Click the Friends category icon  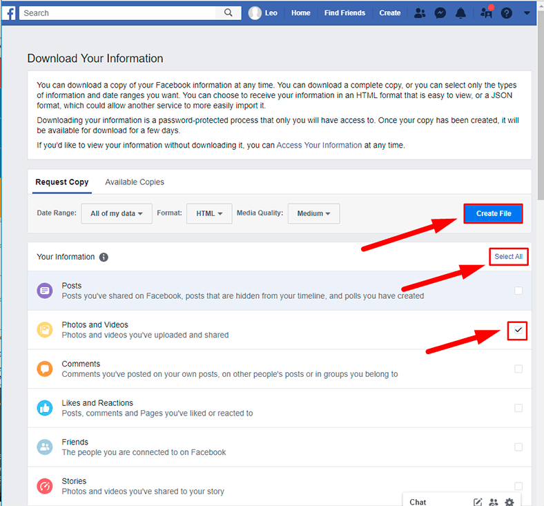(x=45, y=447)
